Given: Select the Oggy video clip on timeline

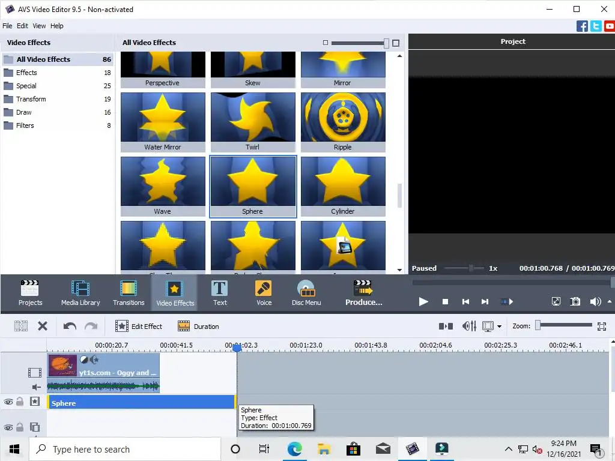Looking at the screenshot, I should tap(103, 372).
